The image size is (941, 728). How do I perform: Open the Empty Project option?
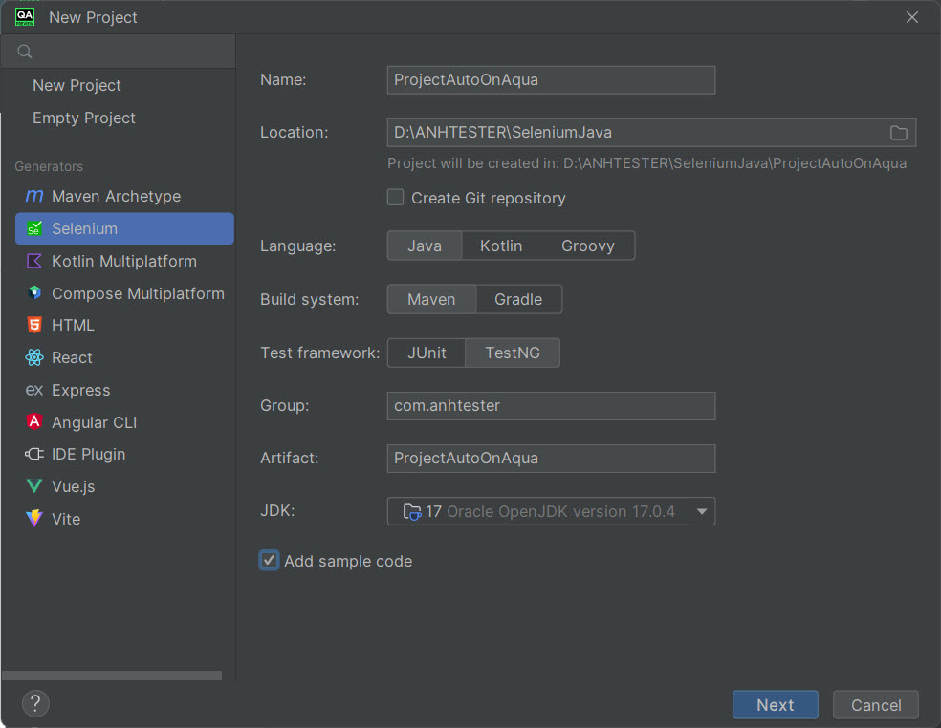click(x=84, y=118)
